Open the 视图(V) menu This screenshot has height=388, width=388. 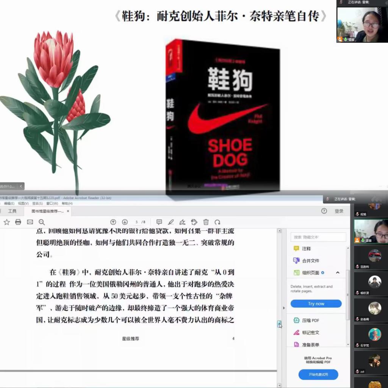[x=23, y=203]
